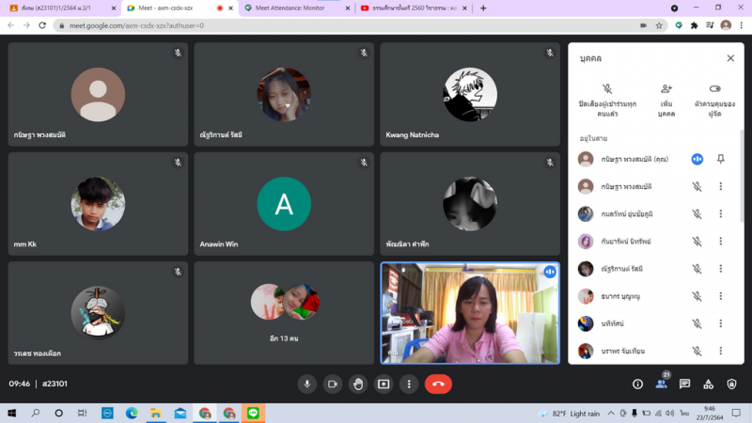This screenshot has height=423, width=752.
Task: Start presenting your screen
Action: (384, 384)
